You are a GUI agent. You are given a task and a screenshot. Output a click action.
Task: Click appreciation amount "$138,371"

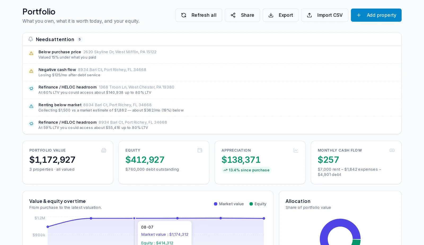pos(241,160)
